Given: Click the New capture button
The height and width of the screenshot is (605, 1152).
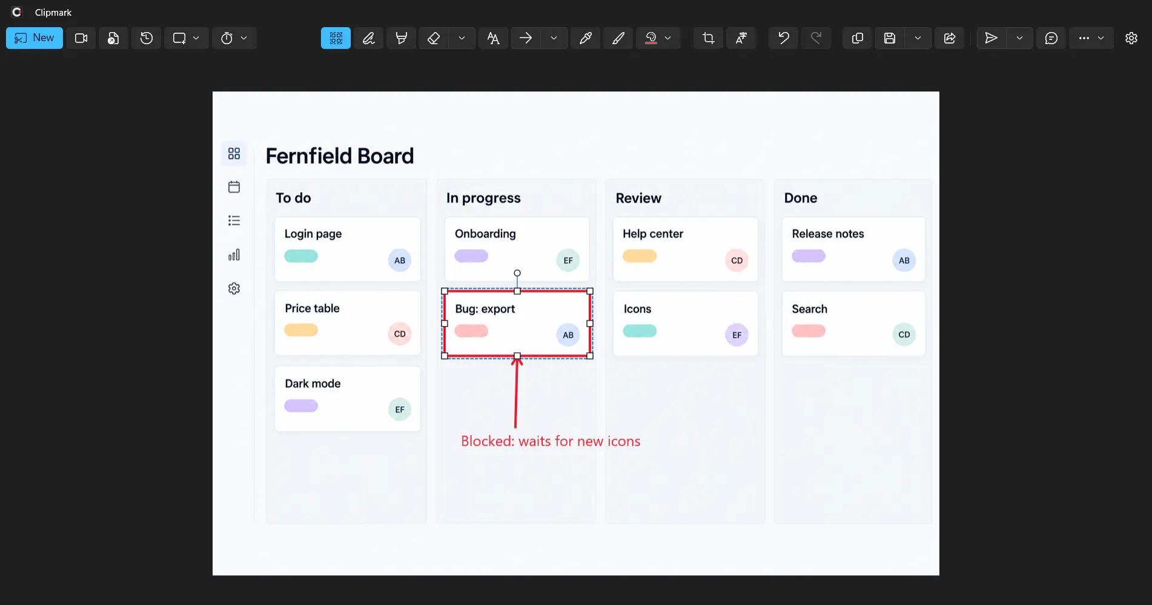Looking at the screenshot, I should pyautogui.click(x=35, y=38).
